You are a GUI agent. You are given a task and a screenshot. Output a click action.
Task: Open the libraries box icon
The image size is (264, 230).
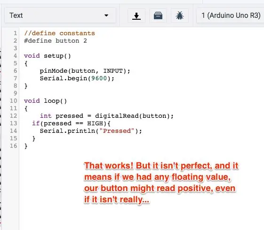click(x=158, y=15)
